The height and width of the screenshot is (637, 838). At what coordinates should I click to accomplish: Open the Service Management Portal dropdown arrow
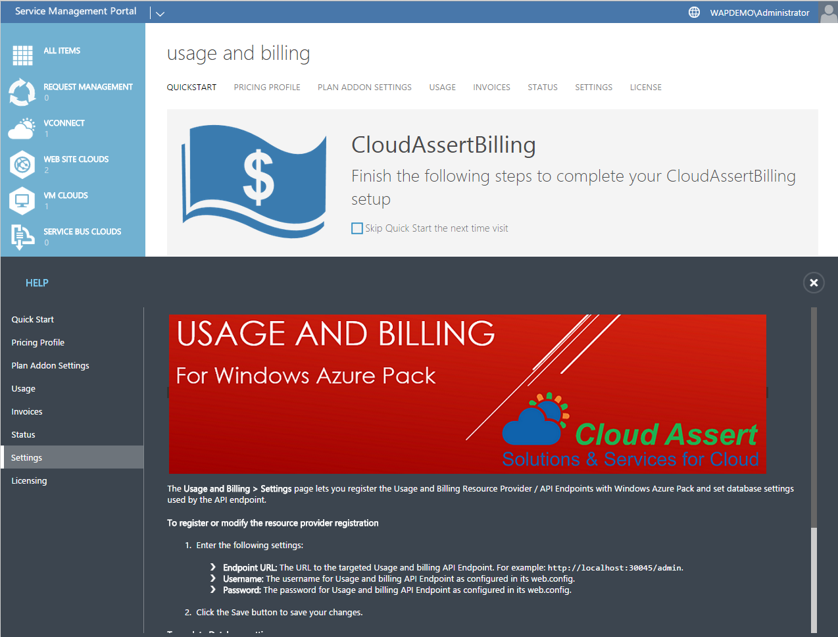pos(160,13)
